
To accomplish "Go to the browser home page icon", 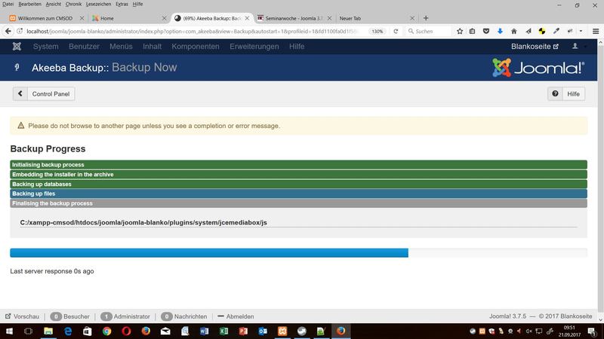I will pos(514,31).
